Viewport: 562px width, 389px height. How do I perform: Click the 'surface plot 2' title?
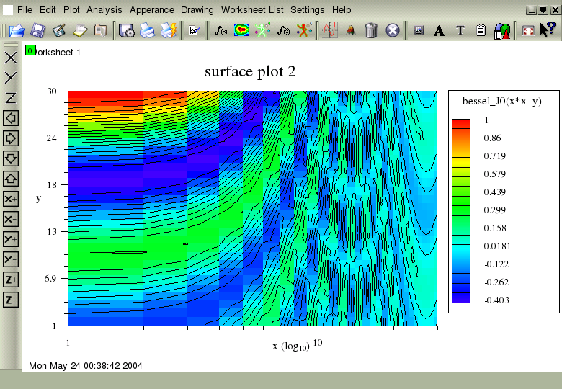249,71
